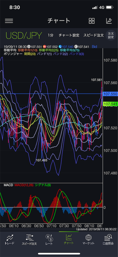The height and width of the screenshot is (257, 118).
Task: Tap the バンド3(3) legend
Action: click(77, 54)
